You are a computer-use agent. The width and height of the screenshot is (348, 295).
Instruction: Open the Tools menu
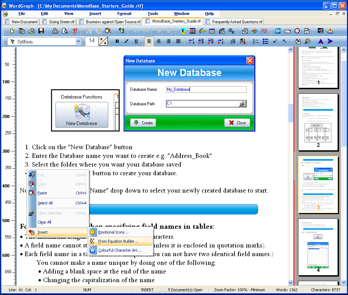153,14
